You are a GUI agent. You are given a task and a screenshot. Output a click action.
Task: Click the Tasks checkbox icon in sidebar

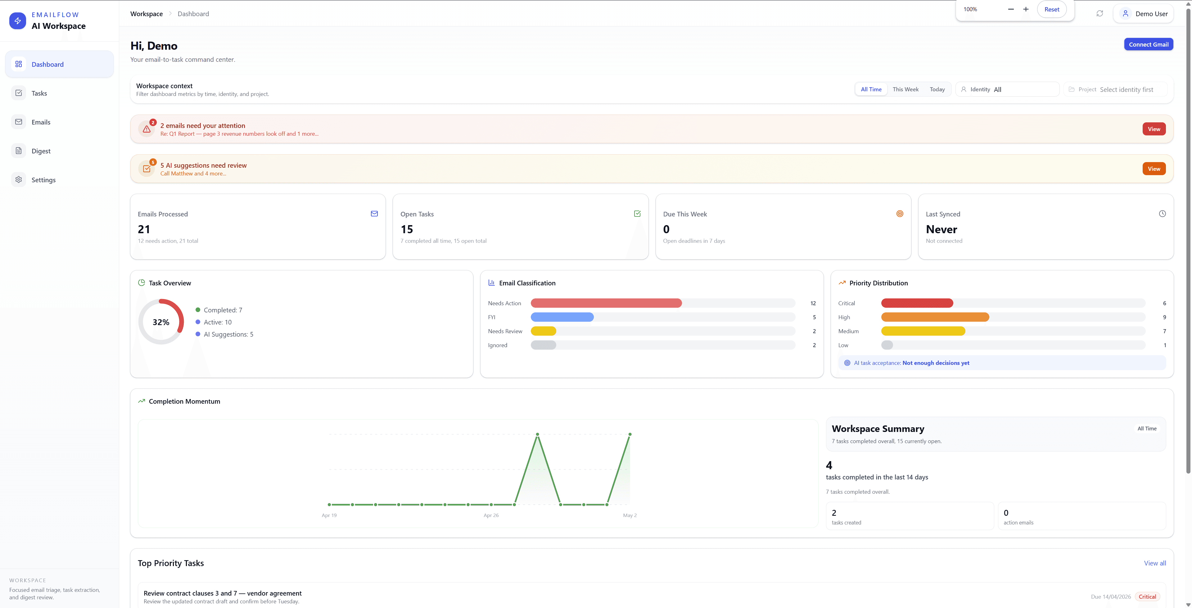click(x=19, y=93)
